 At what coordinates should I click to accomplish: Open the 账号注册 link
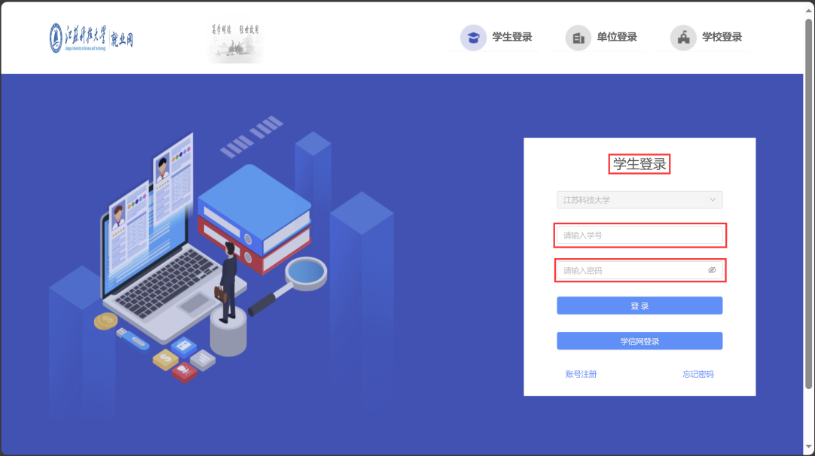pos(581,374)
